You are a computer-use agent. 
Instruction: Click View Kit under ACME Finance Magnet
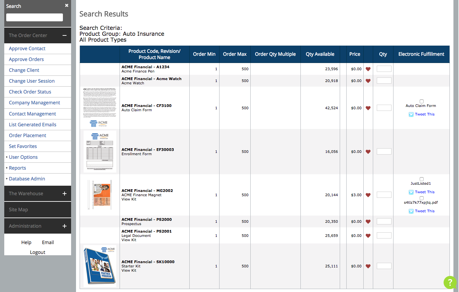pos(129,199)
